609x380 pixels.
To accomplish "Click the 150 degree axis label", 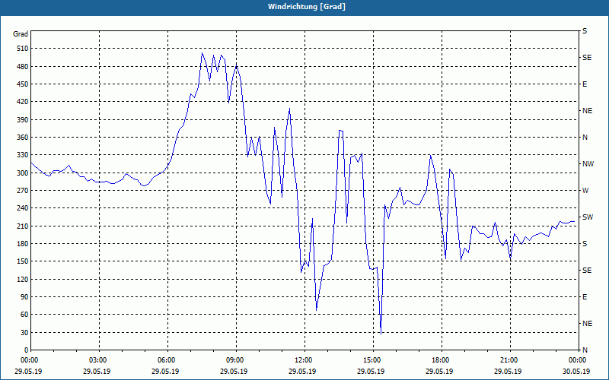I will click(23, 261).
